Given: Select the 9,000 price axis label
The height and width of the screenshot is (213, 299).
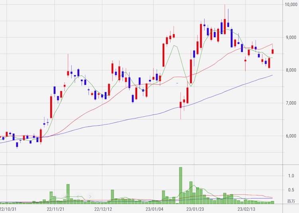Looking at the screenshot, I should 291,37.
